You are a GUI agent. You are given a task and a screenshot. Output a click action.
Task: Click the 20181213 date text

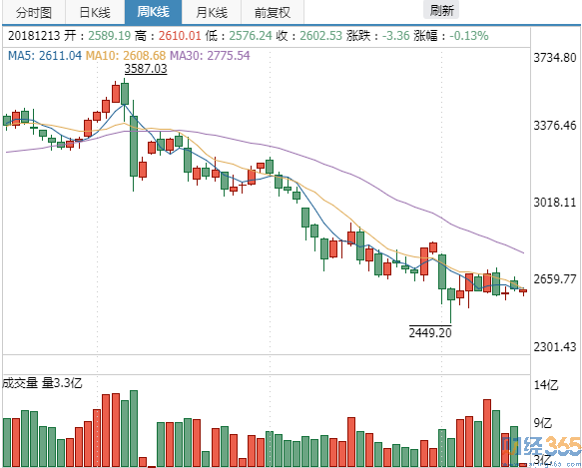[x=34, y=36]
